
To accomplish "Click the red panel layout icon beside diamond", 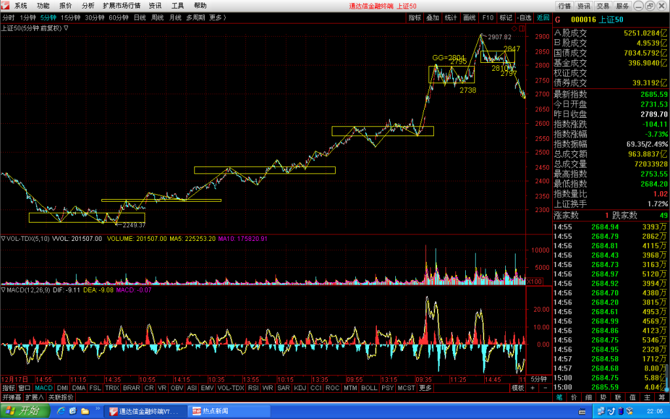I will (x=521, y=28).
